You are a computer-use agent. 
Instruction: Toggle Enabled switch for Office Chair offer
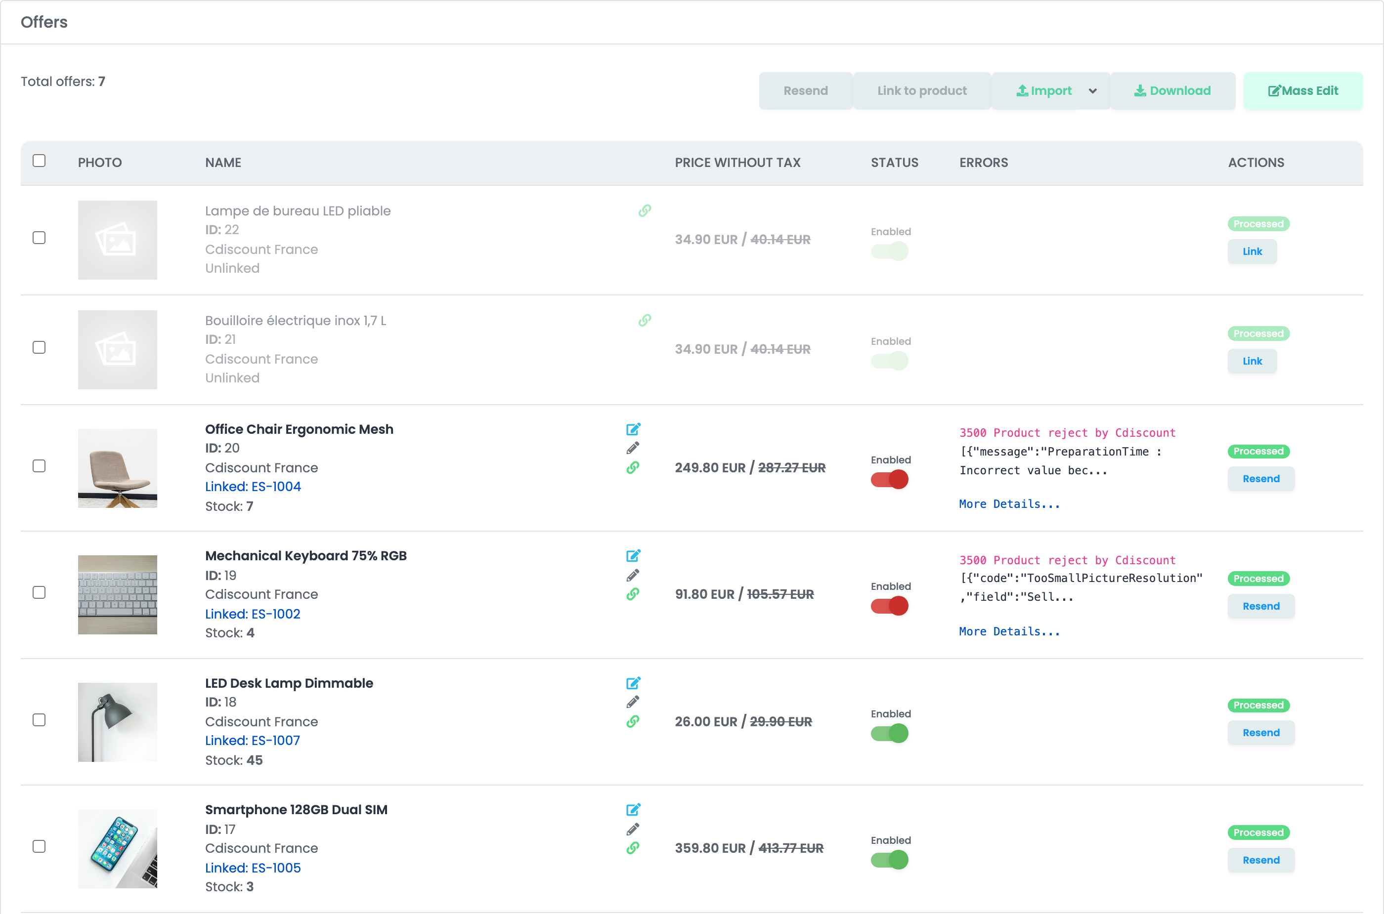pos(889,480)
